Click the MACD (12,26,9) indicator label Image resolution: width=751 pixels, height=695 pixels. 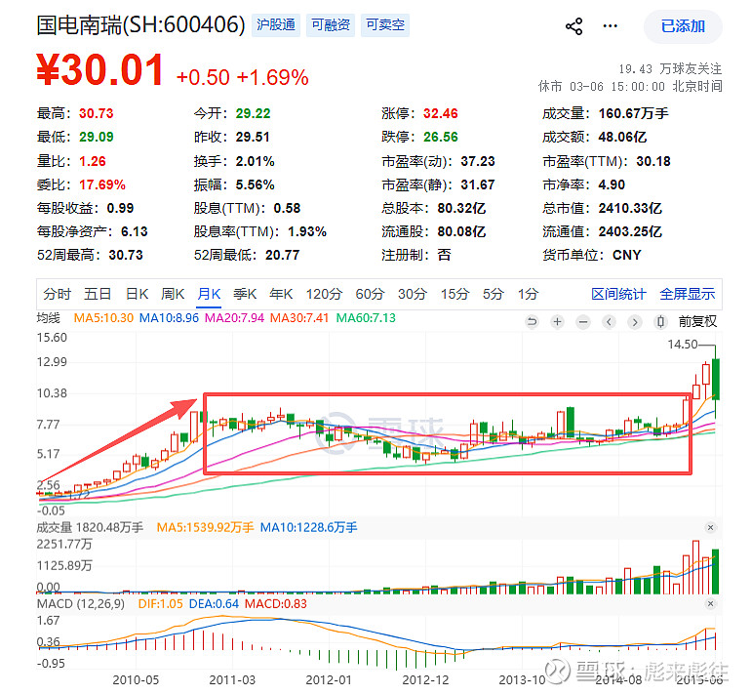[80, 603]
